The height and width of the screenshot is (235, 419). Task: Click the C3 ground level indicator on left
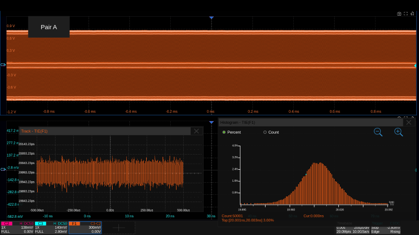click(3, 65)
